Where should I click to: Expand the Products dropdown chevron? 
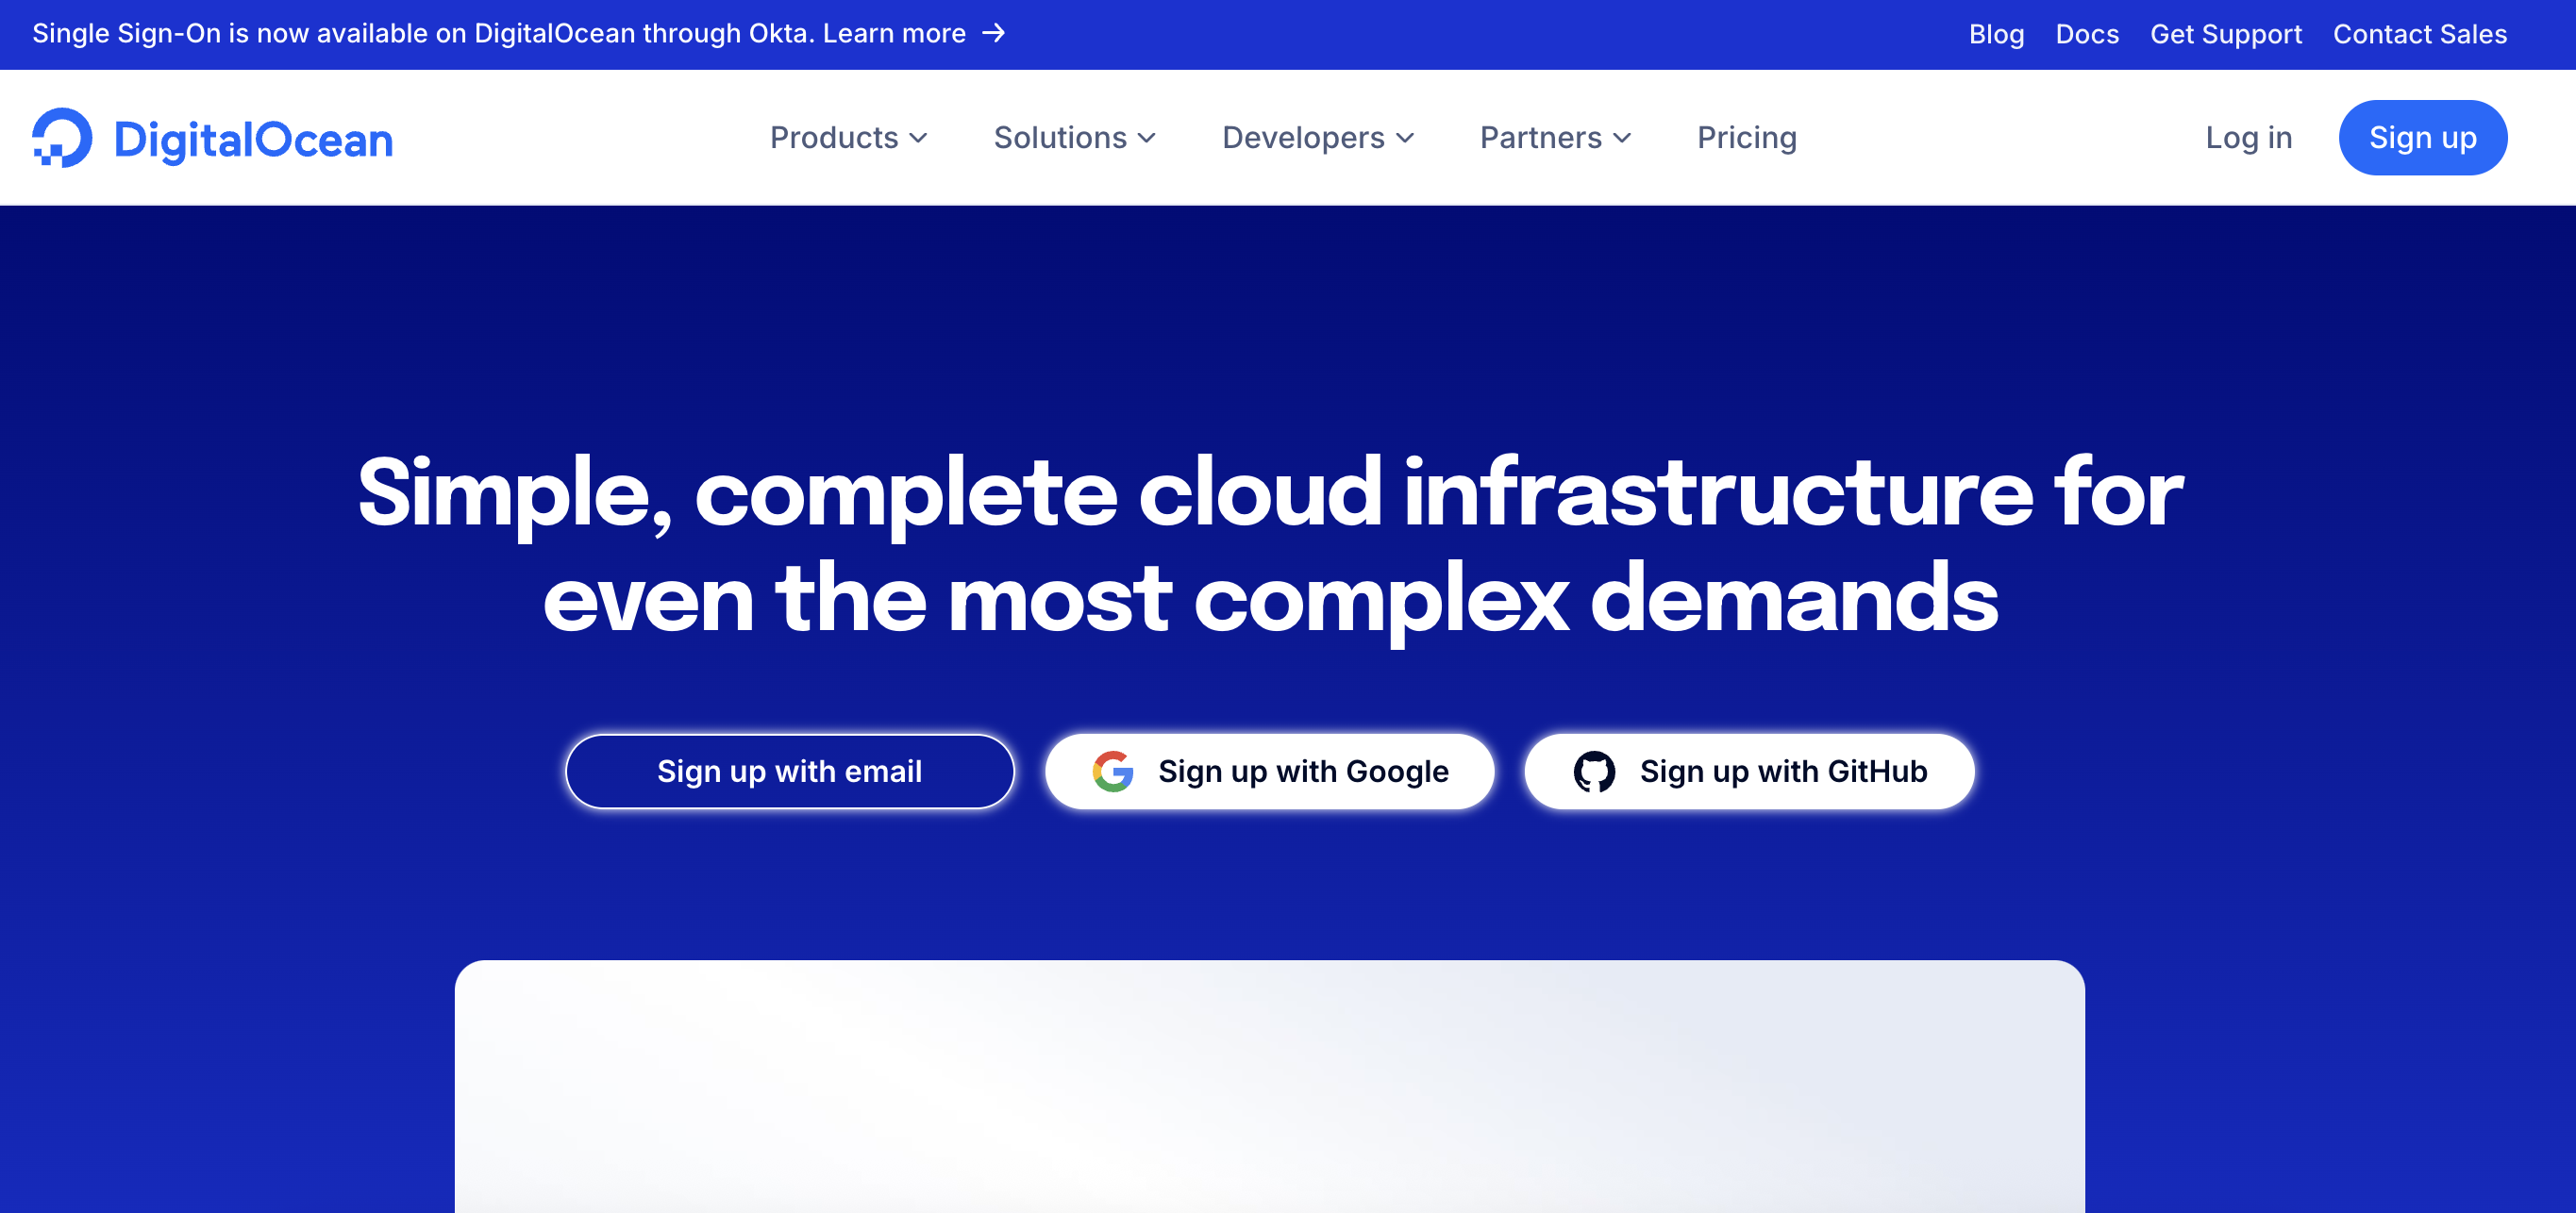(919, 138)
